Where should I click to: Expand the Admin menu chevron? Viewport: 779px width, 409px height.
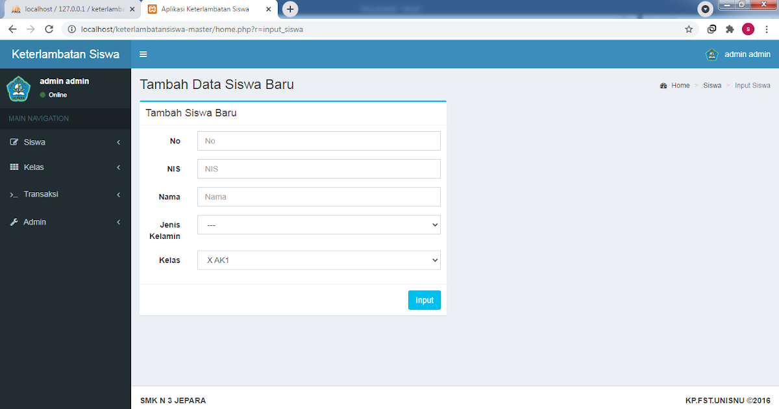click(119, 222)
